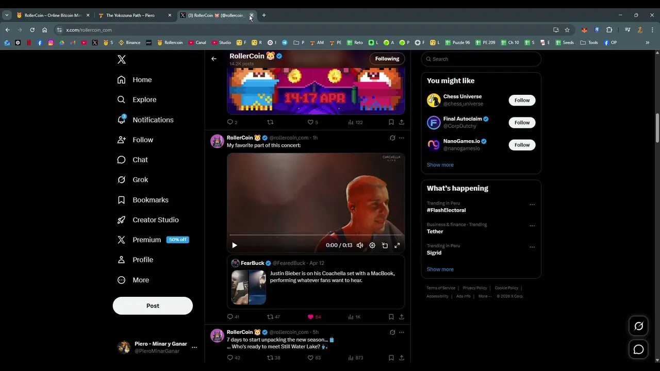Reply to the 'My favorite part' post
The image size is (660, 371).
[x=233, y=317]
